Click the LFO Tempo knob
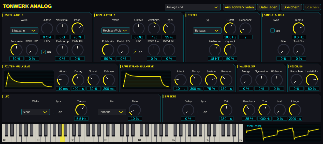Image resolution: width=323 pixels, height=144 pixels. pos(81,110)
